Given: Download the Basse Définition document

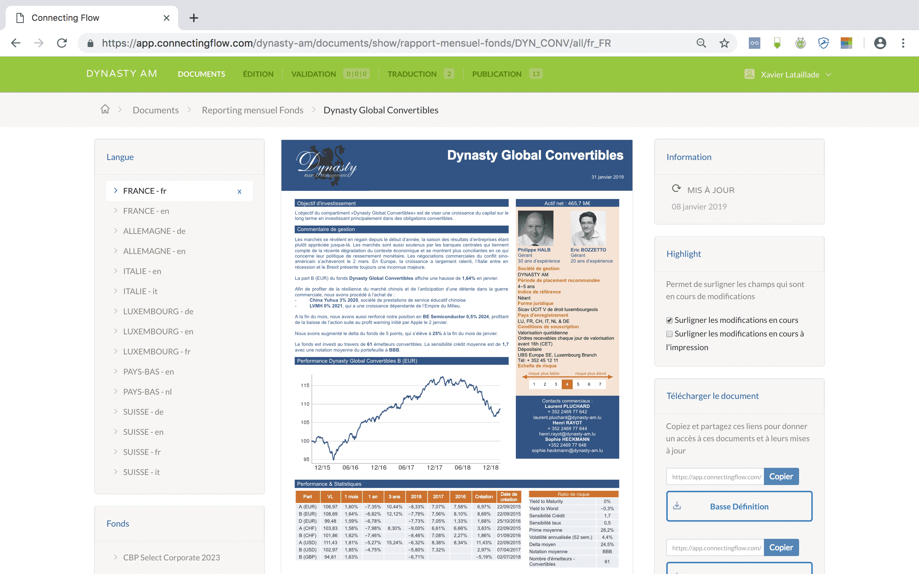Looking at the screenshot, I should (x=739, y=507).
